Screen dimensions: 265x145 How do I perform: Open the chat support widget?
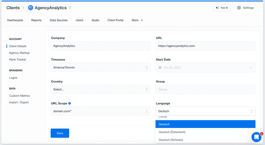coord(256,137)
